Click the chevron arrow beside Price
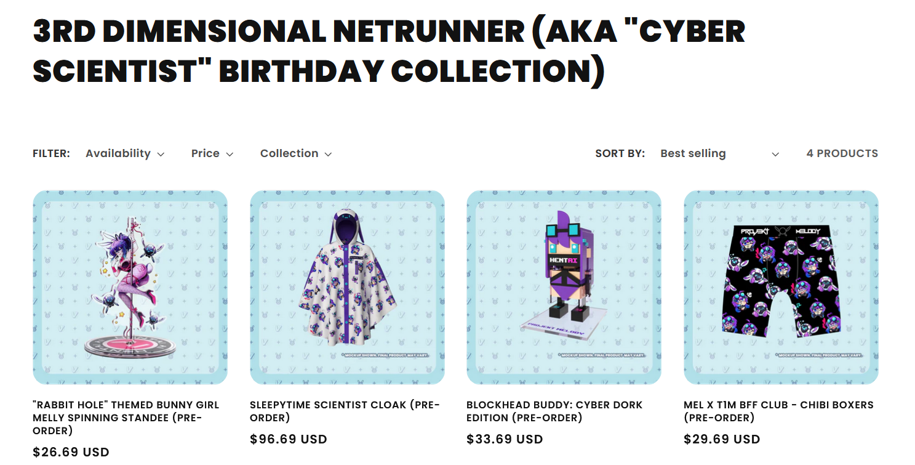Viewport: 915px width, 465px height. (230, 155)
